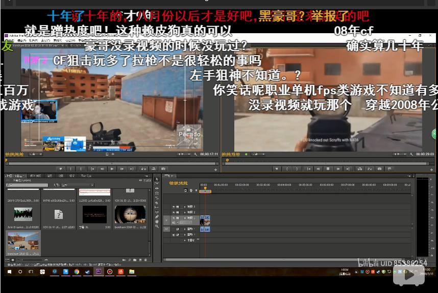The image size is (438, 293).
Task: Select the Razor tool
Action: click(157, 203)
